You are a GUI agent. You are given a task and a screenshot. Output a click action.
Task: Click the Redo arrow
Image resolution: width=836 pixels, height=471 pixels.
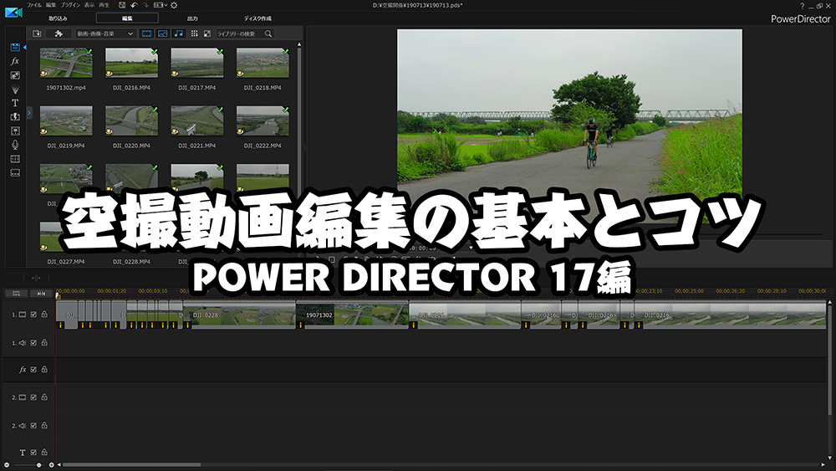(x=145, y=5)
